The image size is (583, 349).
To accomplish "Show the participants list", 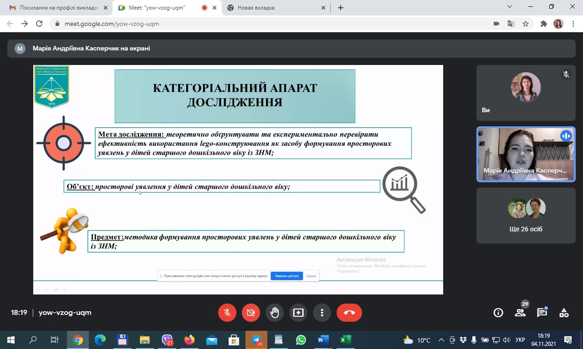I will point(520,312).
